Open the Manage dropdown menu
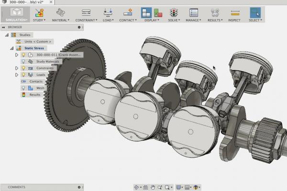This screenshot has height=191, width=287. click(x=194, y=20)
